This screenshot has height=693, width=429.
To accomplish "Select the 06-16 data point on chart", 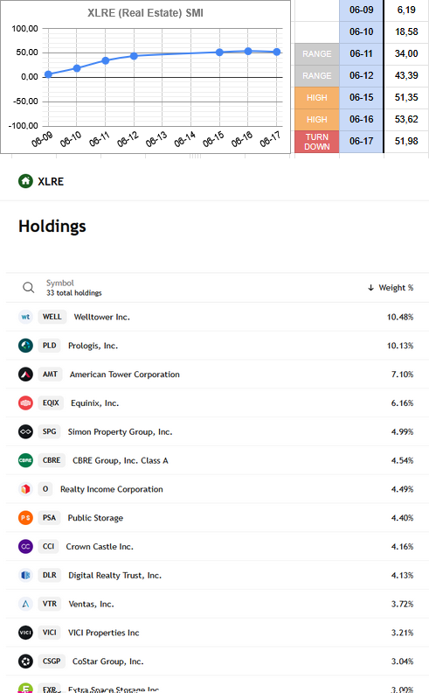I will pos(248,52).
